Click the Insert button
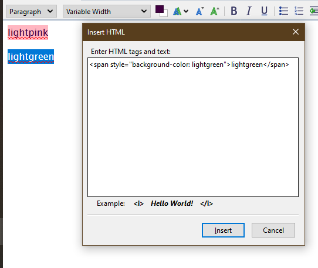The image size is (318, 268). [223, 230]
